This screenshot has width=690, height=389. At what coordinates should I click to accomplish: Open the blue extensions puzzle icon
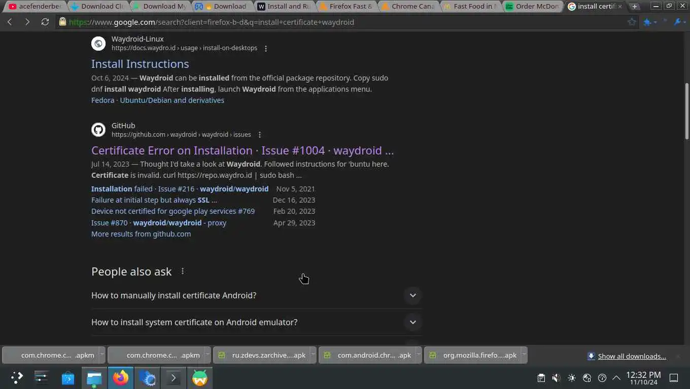647,22
